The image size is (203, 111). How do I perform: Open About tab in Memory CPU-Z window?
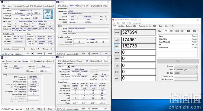pos(50,61)
